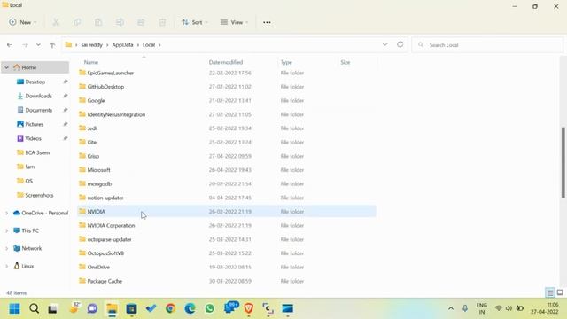The height and width of the screenshot is (319, 567).
Task: Go up one folder level
Action: coord(52,45)
